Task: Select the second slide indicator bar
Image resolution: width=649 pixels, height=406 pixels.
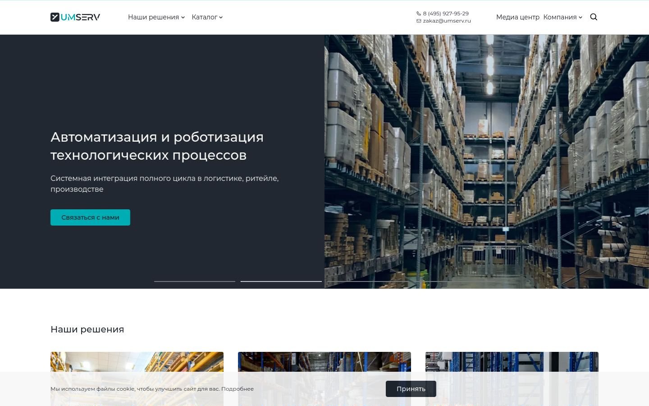Action: pyautogui.click(x=281, y=281)
